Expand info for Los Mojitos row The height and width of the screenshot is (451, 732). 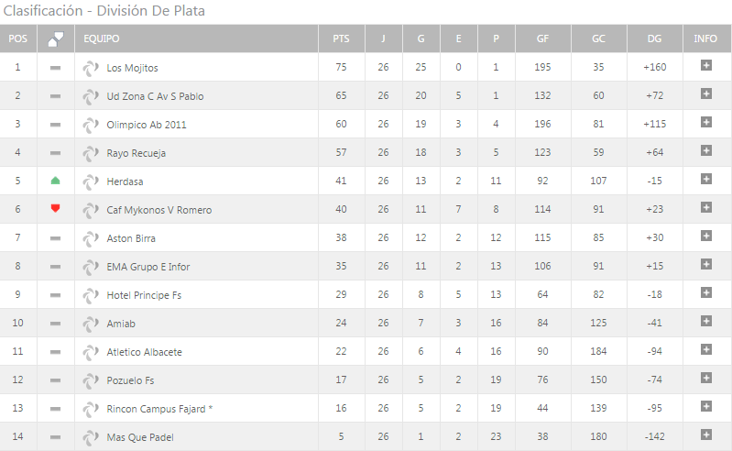705,65
